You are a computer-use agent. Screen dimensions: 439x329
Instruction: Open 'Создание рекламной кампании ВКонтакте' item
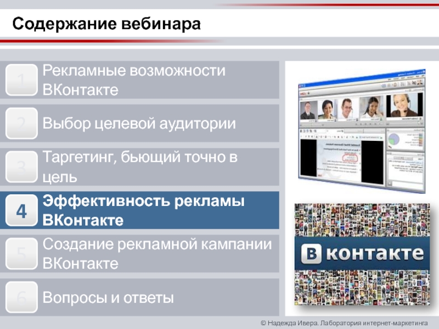[139, 254]
